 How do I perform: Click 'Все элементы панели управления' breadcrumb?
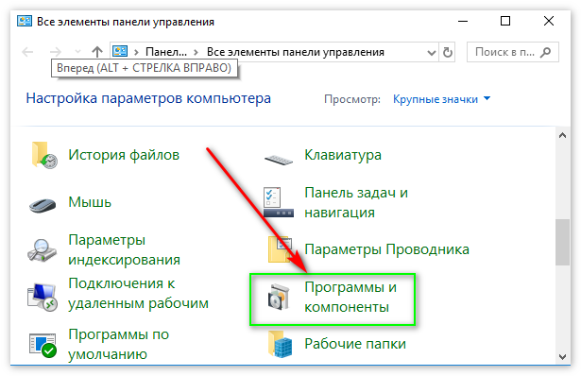[x=296, y=52]
